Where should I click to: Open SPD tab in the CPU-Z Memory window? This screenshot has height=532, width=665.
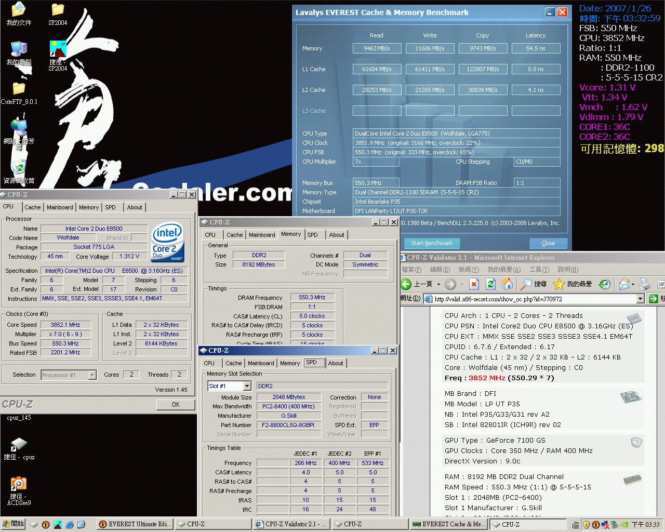312,235
